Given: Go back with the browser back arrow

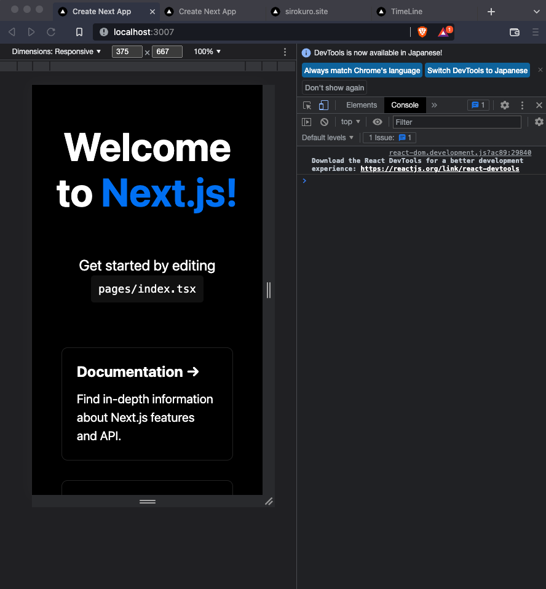Looking at the screenshot, I should pos(12,33).
